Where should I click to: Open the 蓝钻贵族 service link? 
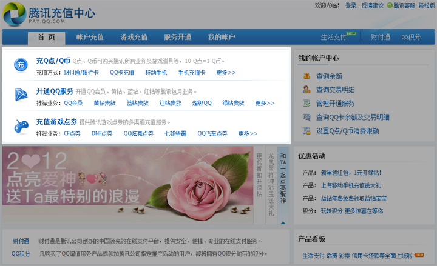point(137,103)
